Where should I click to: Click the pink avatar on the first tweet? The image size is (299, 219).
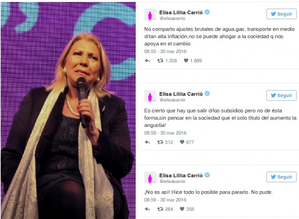click(x=150, y=15)
